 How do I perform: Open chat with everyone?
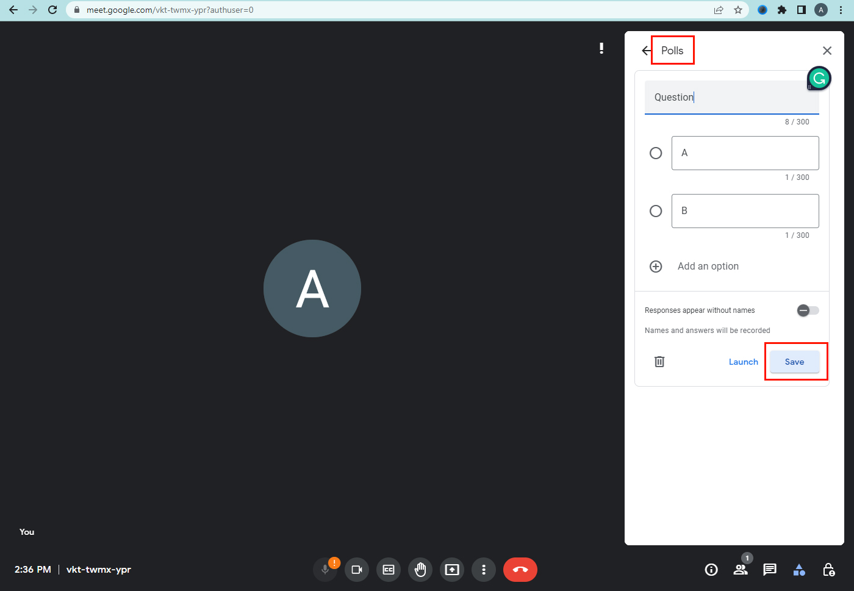pos(770,570)
